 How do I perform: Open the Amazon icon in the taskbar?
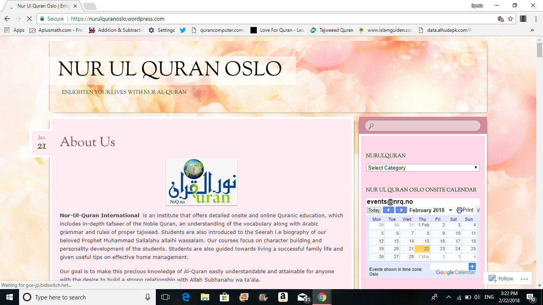pos(283,297)
